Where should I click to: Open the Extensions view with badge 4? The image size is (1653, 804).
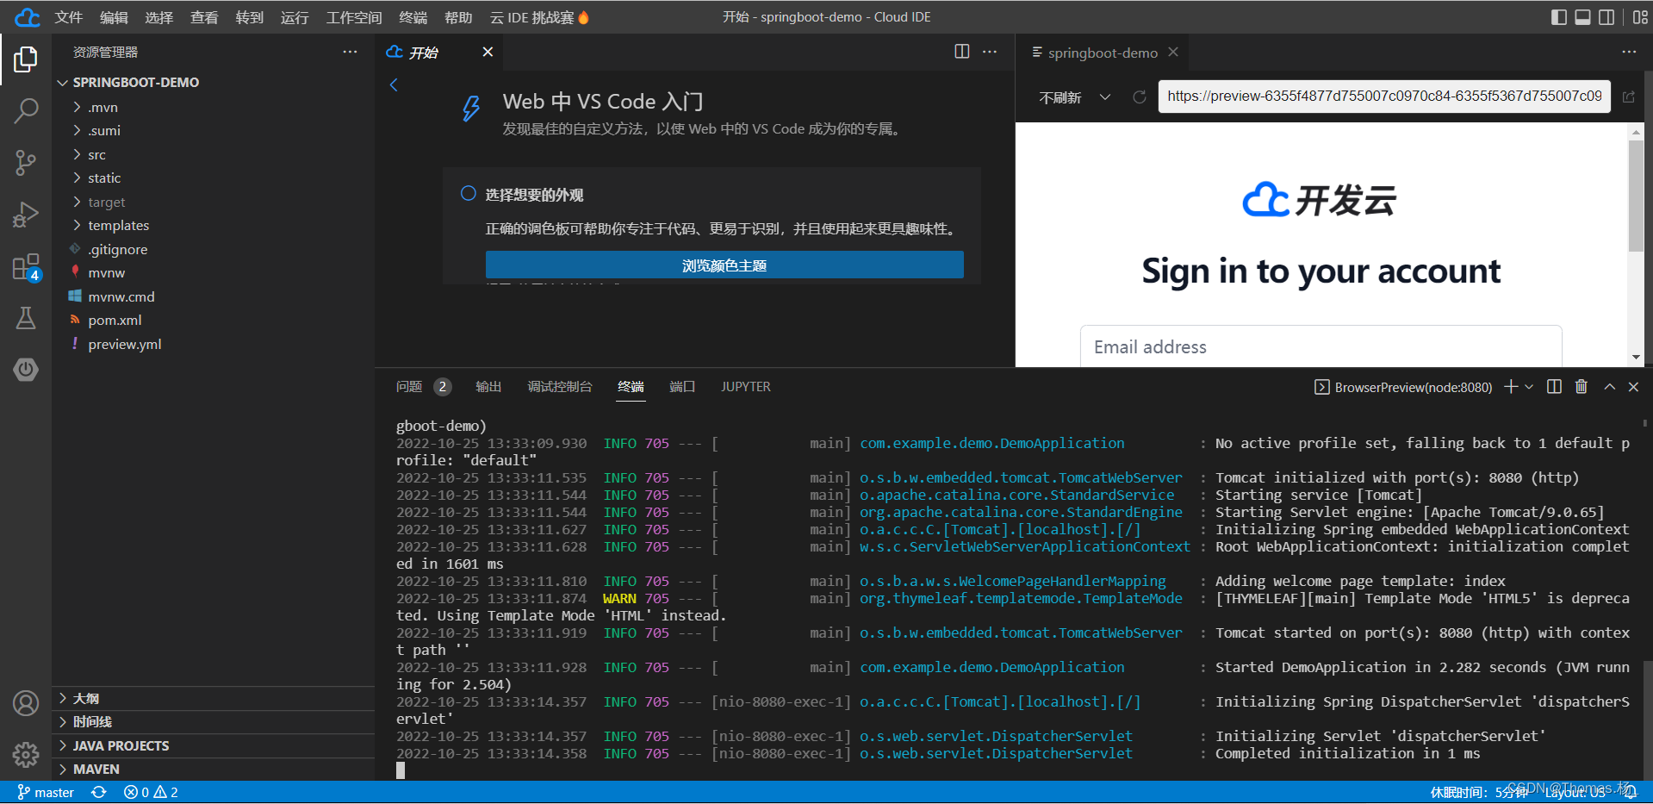pos(26,267)
